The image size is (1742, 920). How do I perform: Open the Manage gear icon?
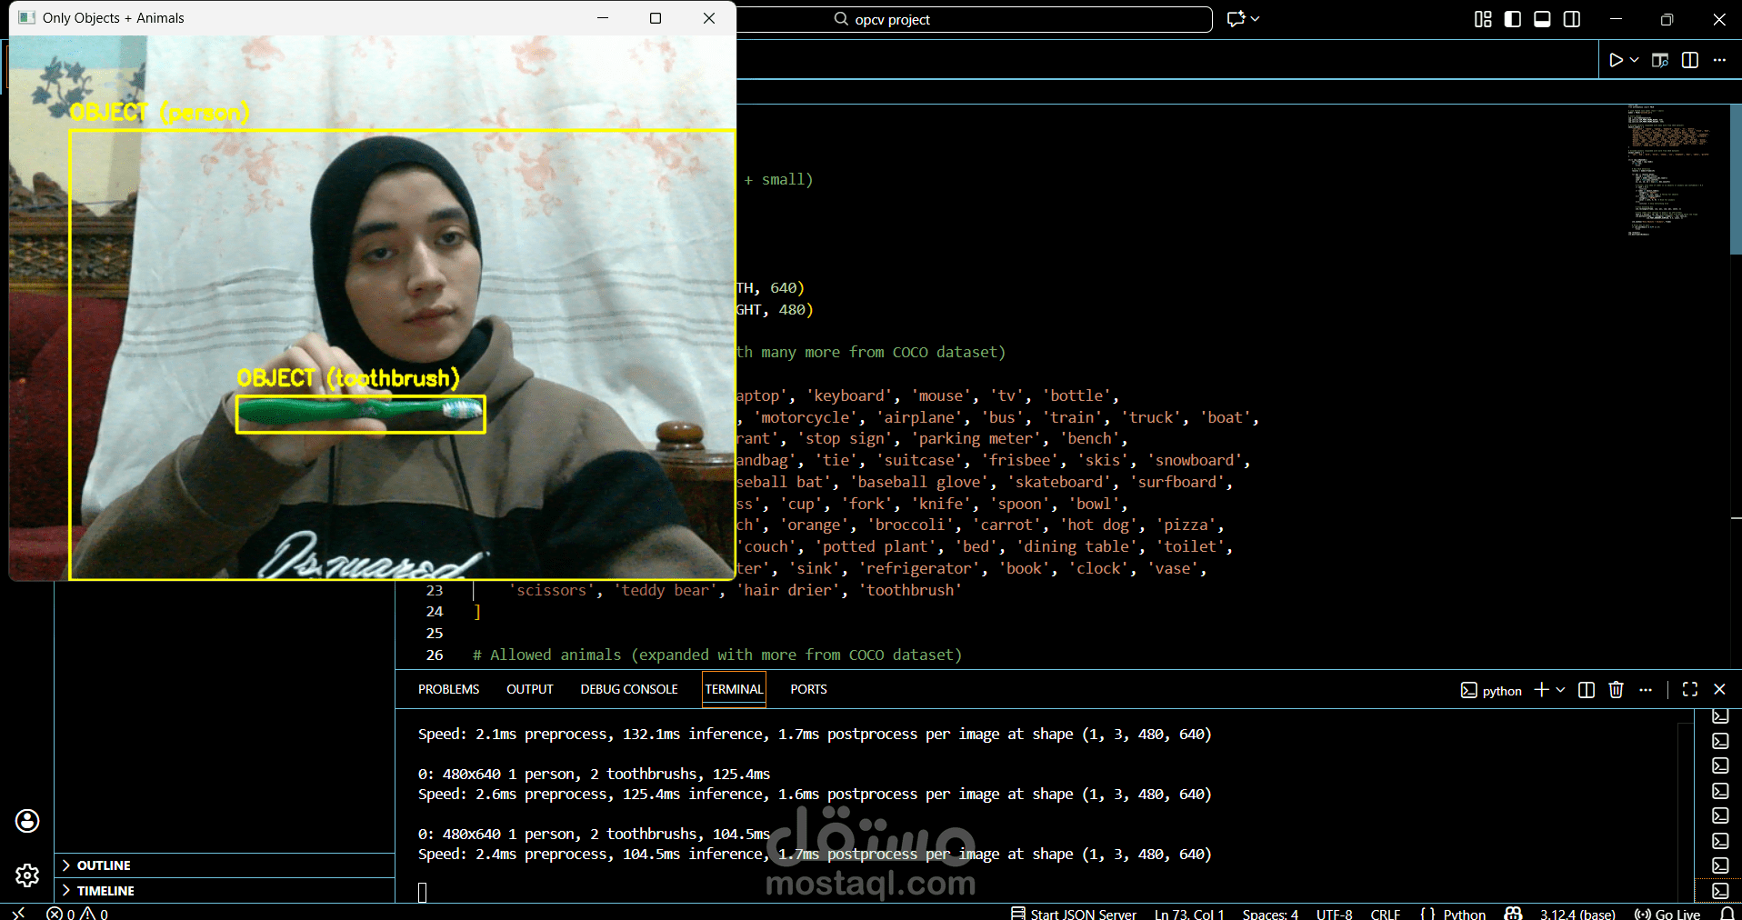[27, 875]
